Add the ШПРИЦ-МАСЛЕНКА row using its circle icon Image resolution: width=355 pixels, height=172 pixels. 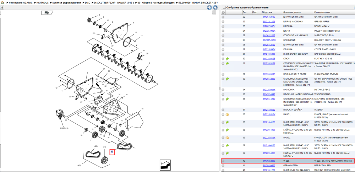coord(223,22)
